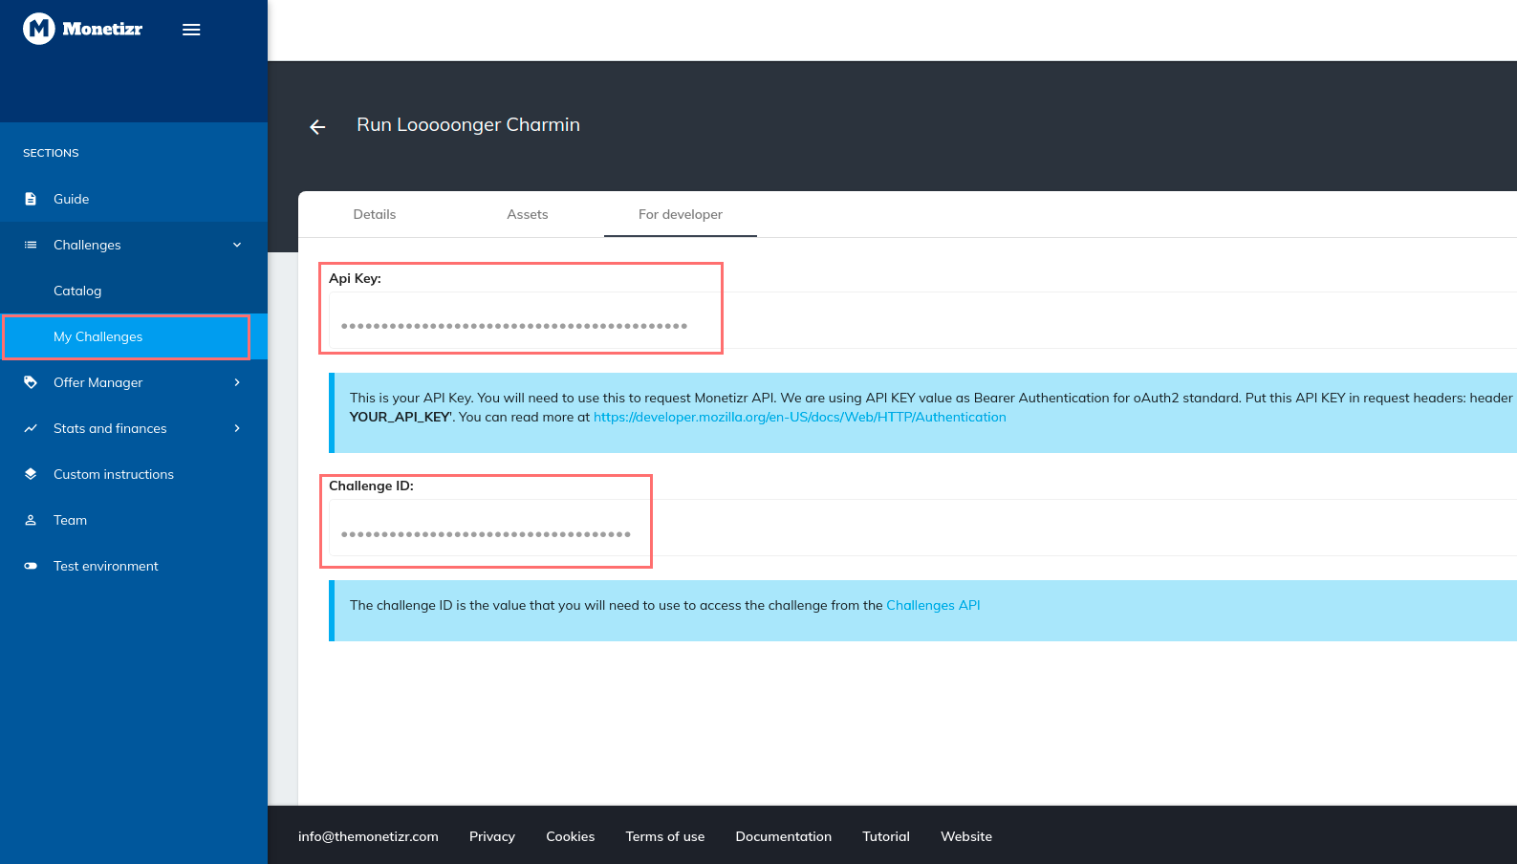Click the Custom instructions layers icon
The width and height of the screenshot is (1517, 864).
[31, 474]
